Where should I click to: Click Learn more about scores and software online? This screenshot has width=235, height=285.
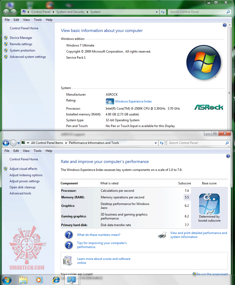pos(104,261)
